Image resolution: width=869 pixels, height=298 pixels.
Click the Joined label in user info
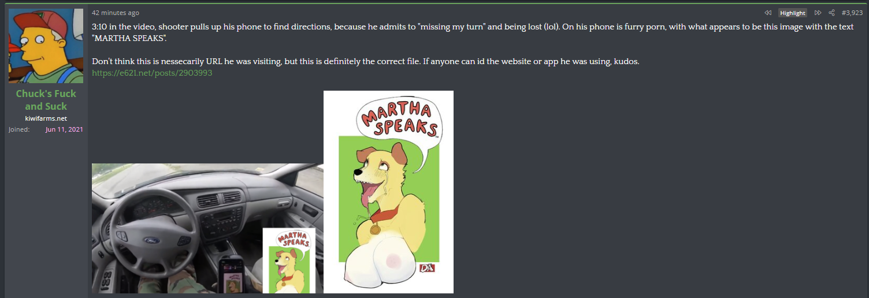19,129
